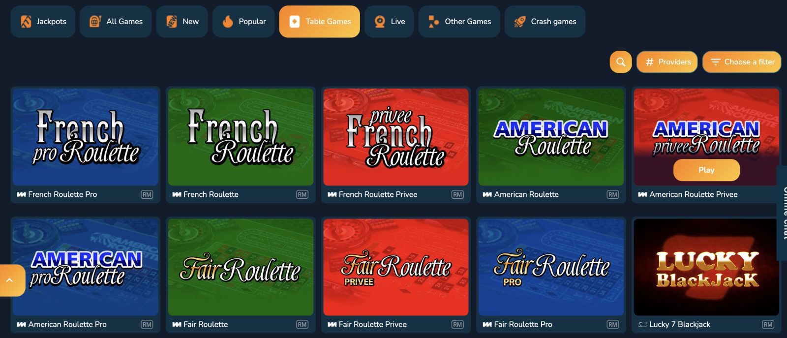Image resolution: width=787 pixels, height=338 pixels.
Task: Click the RM badge on Fair Roulette Privee
Action: click(457, 325)
